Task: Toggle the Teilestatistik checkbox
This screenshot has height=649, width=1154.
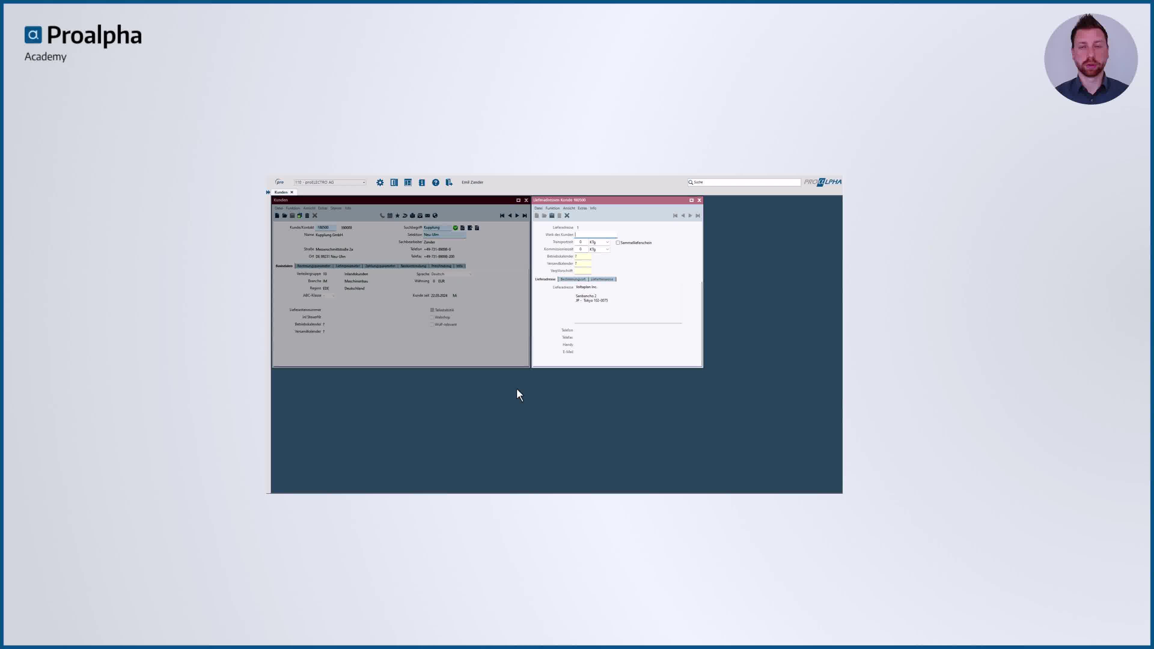Action: click(432, 310)
